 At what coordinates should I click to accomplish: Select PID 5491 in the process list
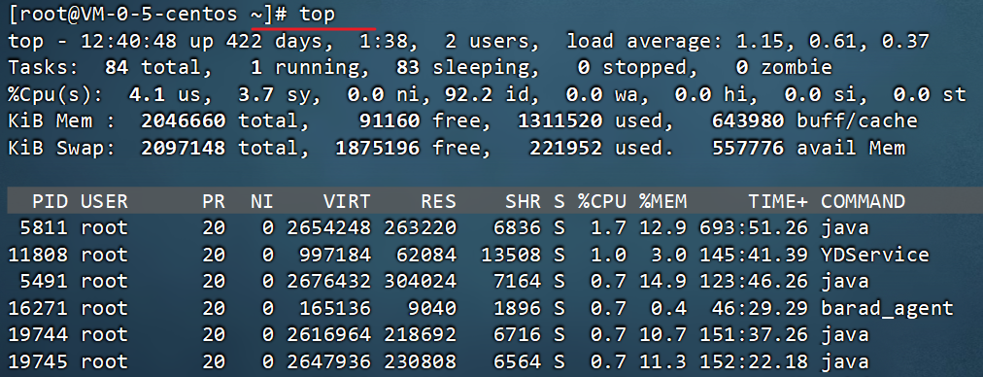[x=45, y=281]
